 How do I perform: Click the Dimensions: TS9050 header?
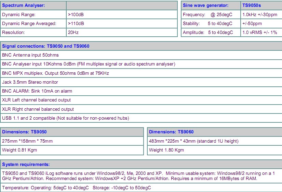tap(24, 132)
